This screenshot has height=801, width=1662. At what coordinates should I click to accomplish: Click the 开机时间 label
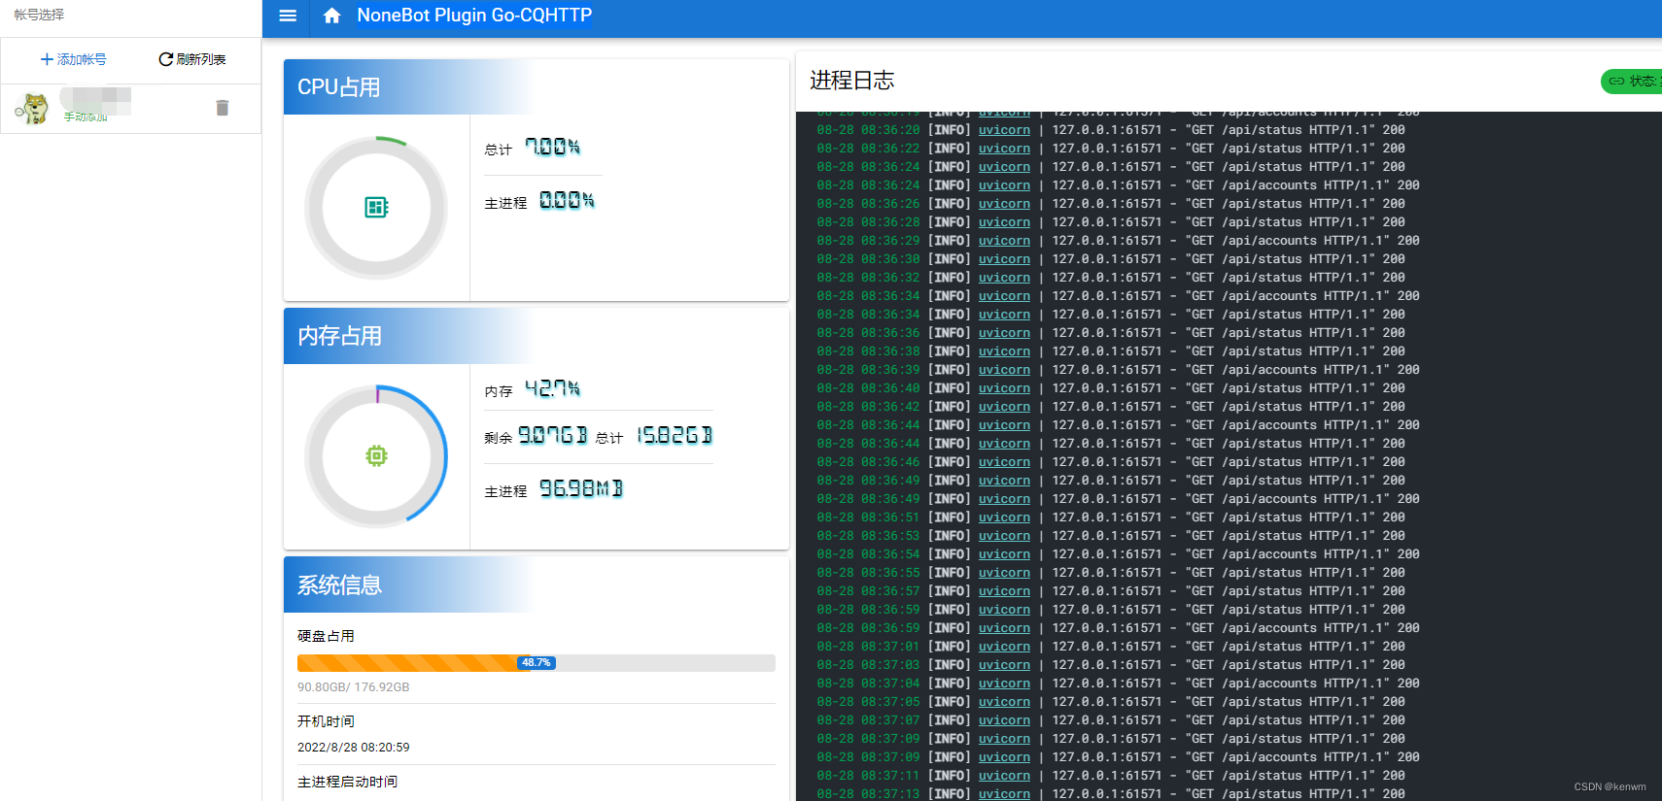click(x=326, y=721)
